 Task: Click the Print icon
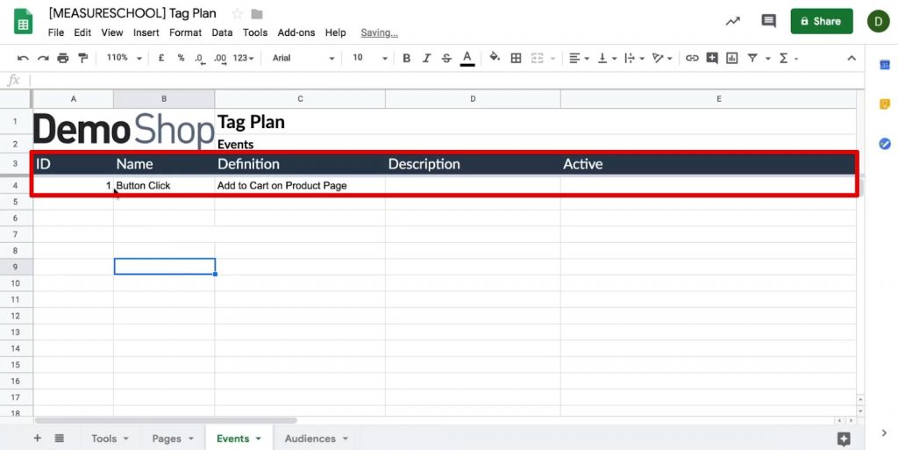tap(63, 58)
